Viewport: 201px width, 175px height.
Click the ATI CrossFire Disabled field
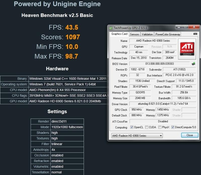163,121
